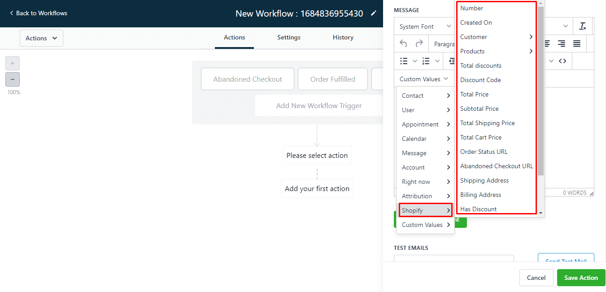Click Add your first action
The width and height of the screenshot is (606, 292).
[317, 188]
